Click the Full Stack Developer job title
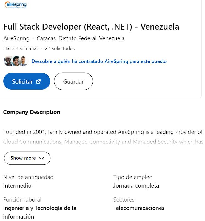 click(x=91, y=27)
